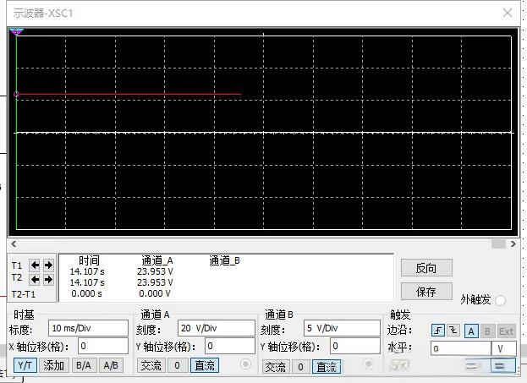Switch channel B coupling to 直流

(327, 367)
